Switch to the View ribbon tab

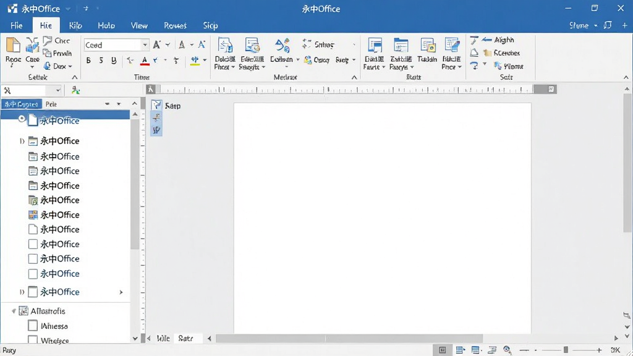(x=139, y=25)
